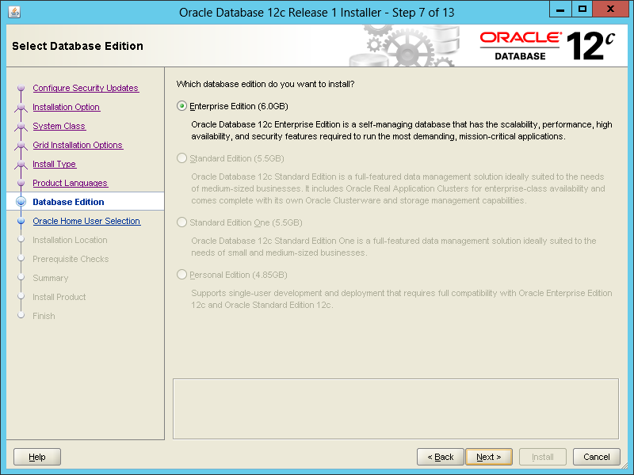Select the Personal Edition (4.85GB) radio button
634x475 pixels.
point(182,275)
